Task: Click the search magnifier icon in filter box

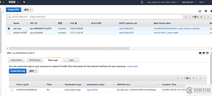Action: (10, 17)
